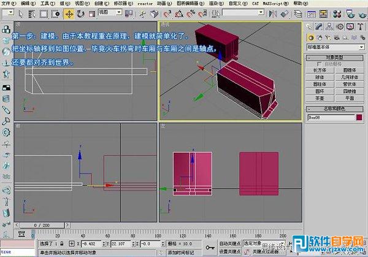The image size is (368, 257).
Task: Collapse the 对象类型 rollout
Action: [335, 57]
